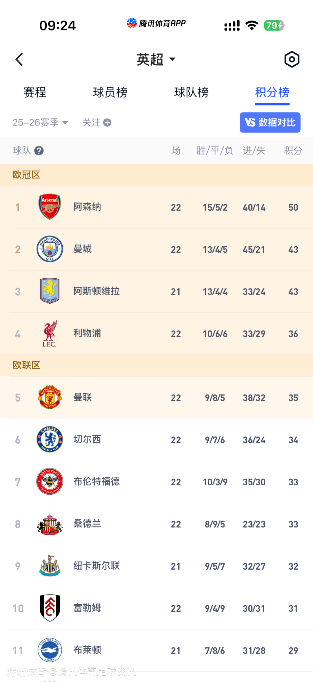Tap the Manchester City club crest

50,249
